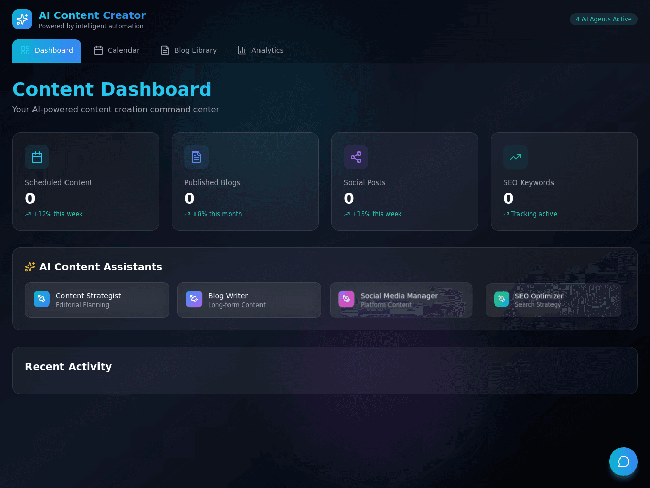650x488 pixels.
Task: Click the Content Strategist pen icon
Action: pyautogui.click(x=42, y=299)
